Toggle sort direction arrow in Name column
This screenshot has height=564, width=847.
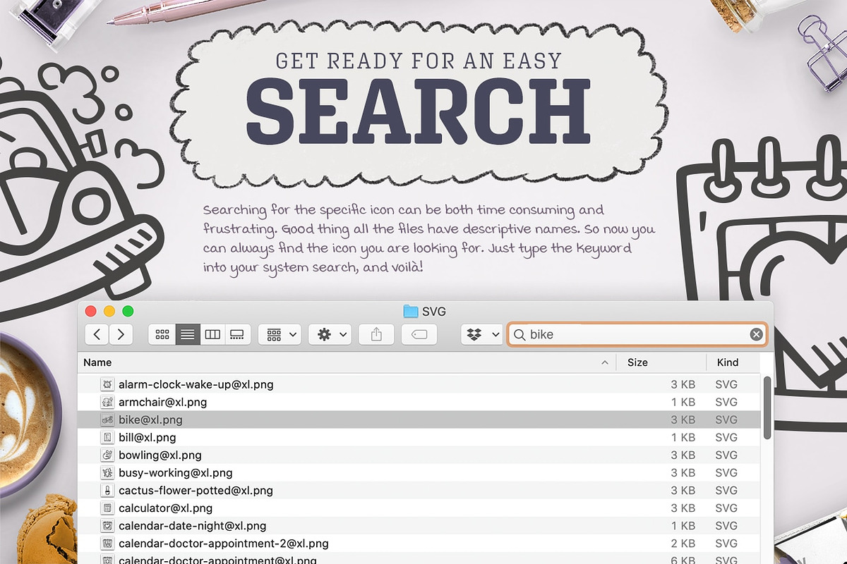pyautogui.click(x=604, y=362)
